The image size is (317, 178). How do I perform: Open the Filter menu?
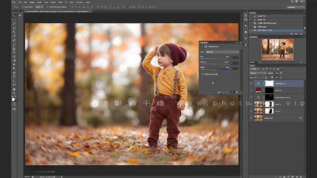(60, 2)
